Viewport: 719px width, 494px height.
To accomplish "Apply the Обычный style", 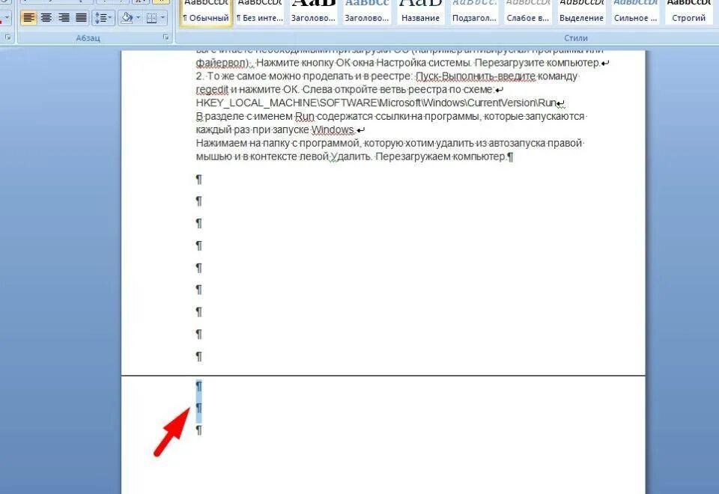I will [206, 13].
